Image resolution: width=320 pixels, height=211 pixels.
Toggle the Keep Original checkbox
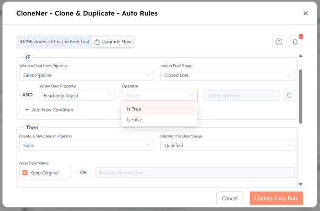pyautogui.click(x=25, y=173)
